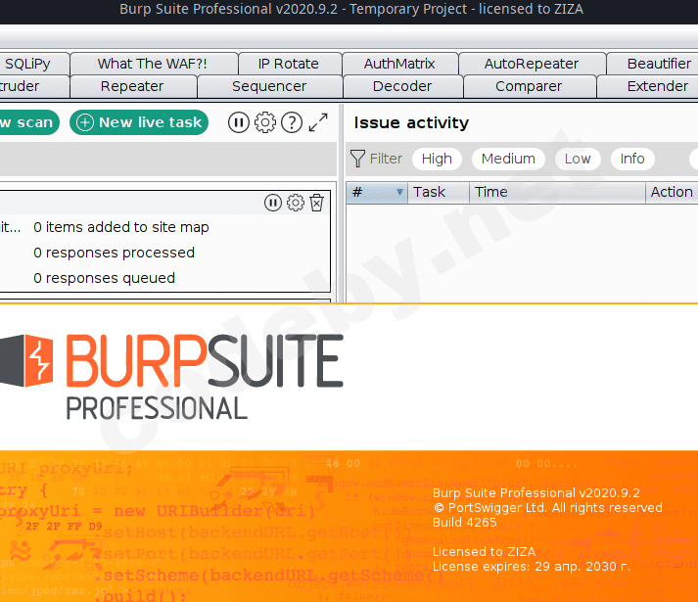Click the PortSwigger copyright line

(548, 508)
